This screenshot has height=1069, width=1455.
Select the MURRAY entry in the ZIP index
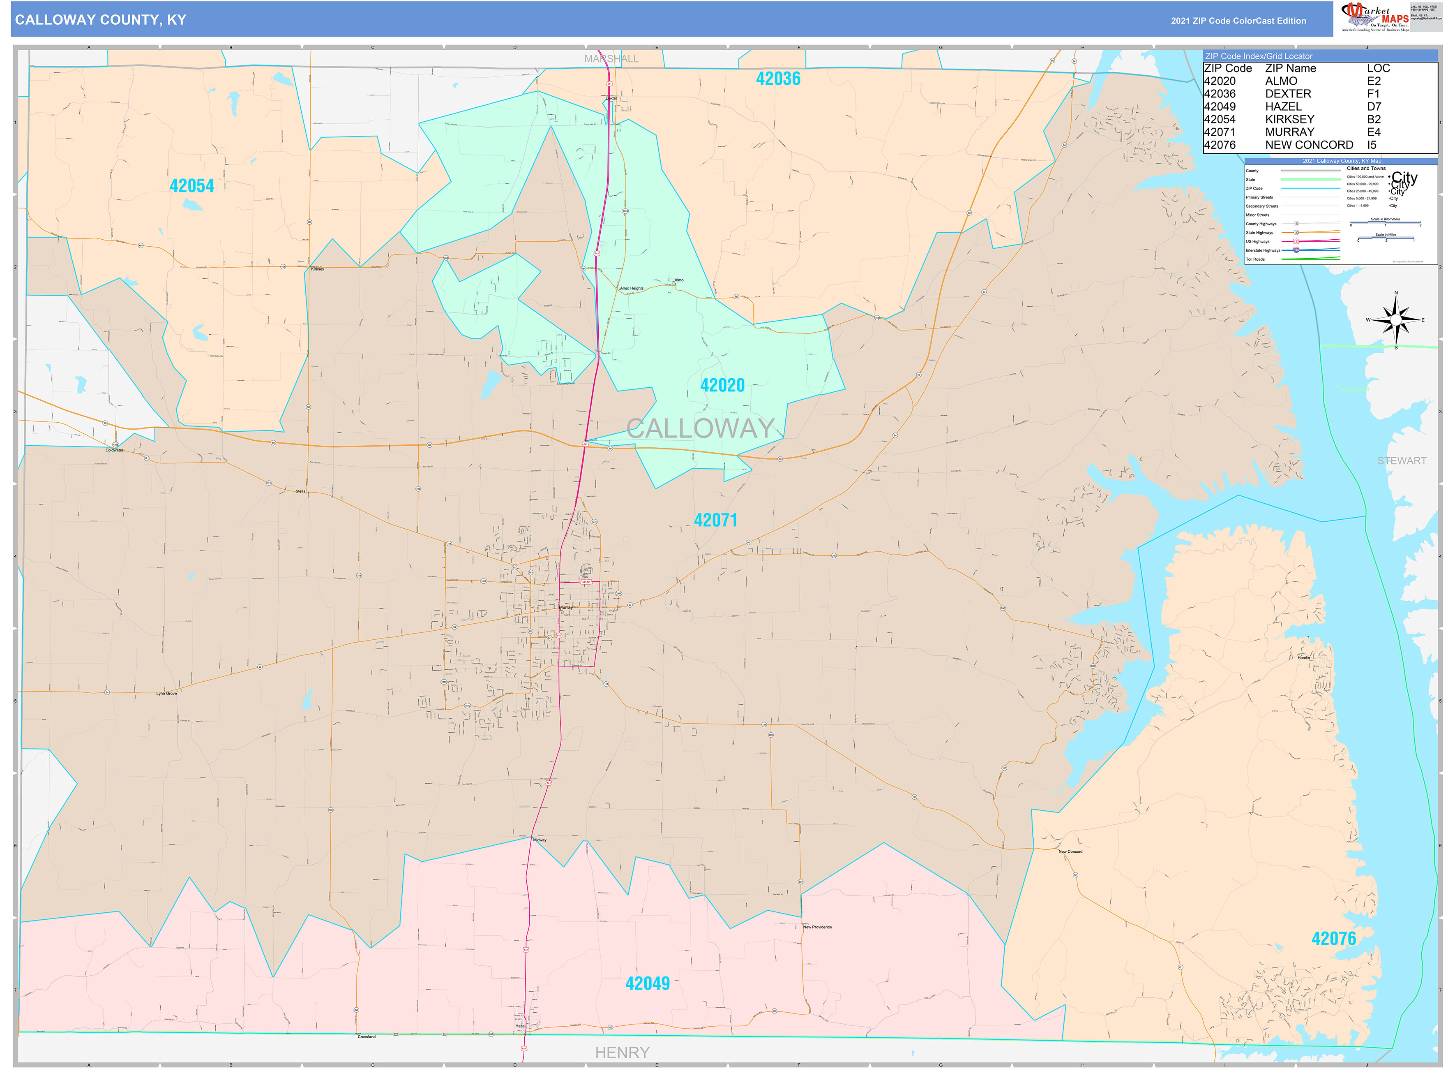[x=1289, y=132]
